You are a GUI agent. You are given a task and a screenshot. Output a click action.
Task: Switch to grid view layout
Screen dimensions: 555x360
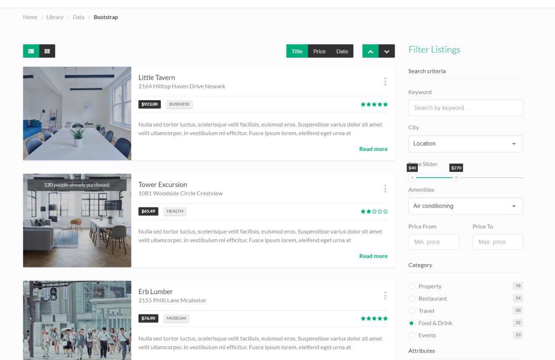tap(47, 51)
